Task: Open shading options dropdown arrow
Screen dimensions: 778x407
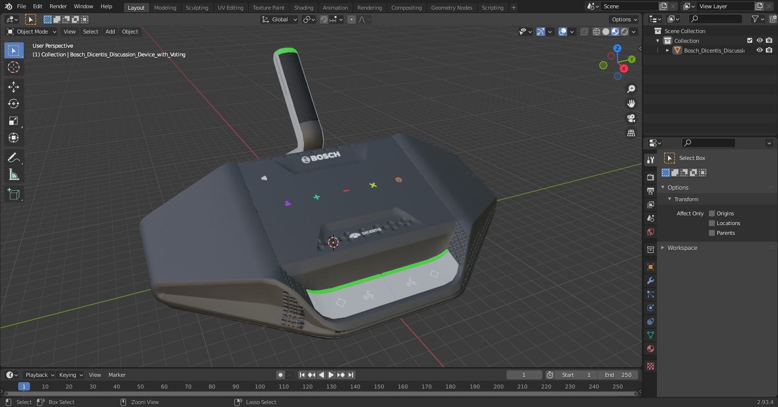Action: [634, 32]
